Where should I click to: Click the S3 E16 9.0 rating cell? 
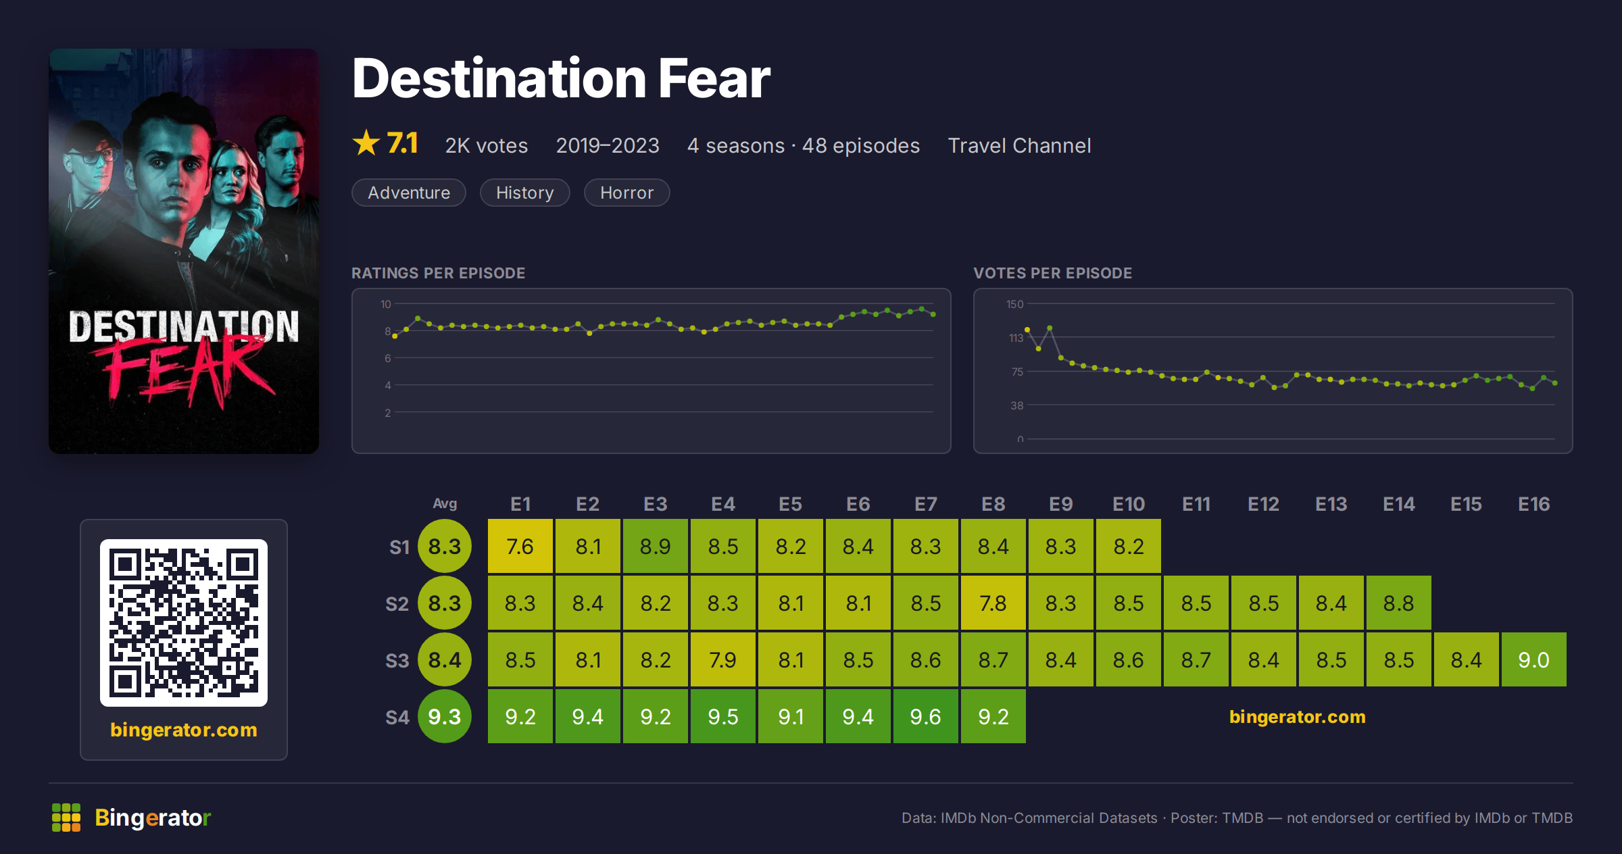click(1534, 659)
